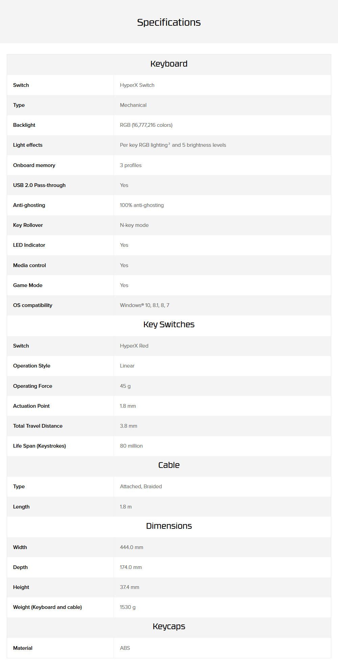Click the 100% anti-ghosting value
338x663 pixels.
point(142,205)
